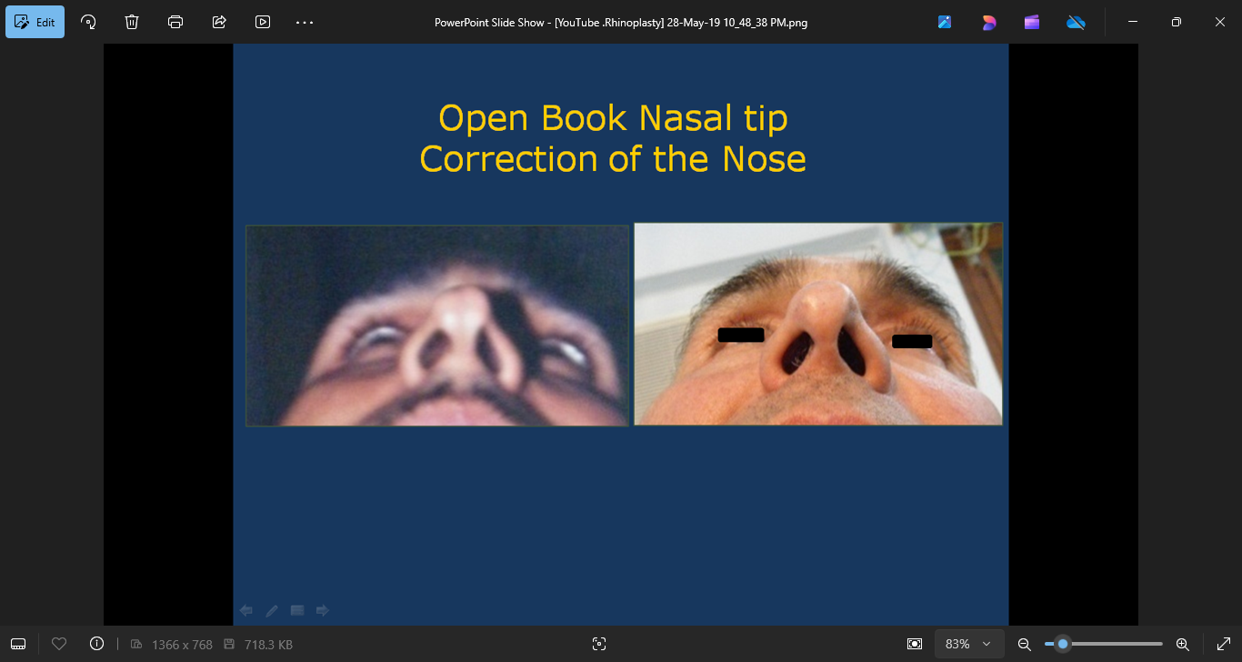
Task: Click the visual search scan icon
Action: click(x=598, y=644)
